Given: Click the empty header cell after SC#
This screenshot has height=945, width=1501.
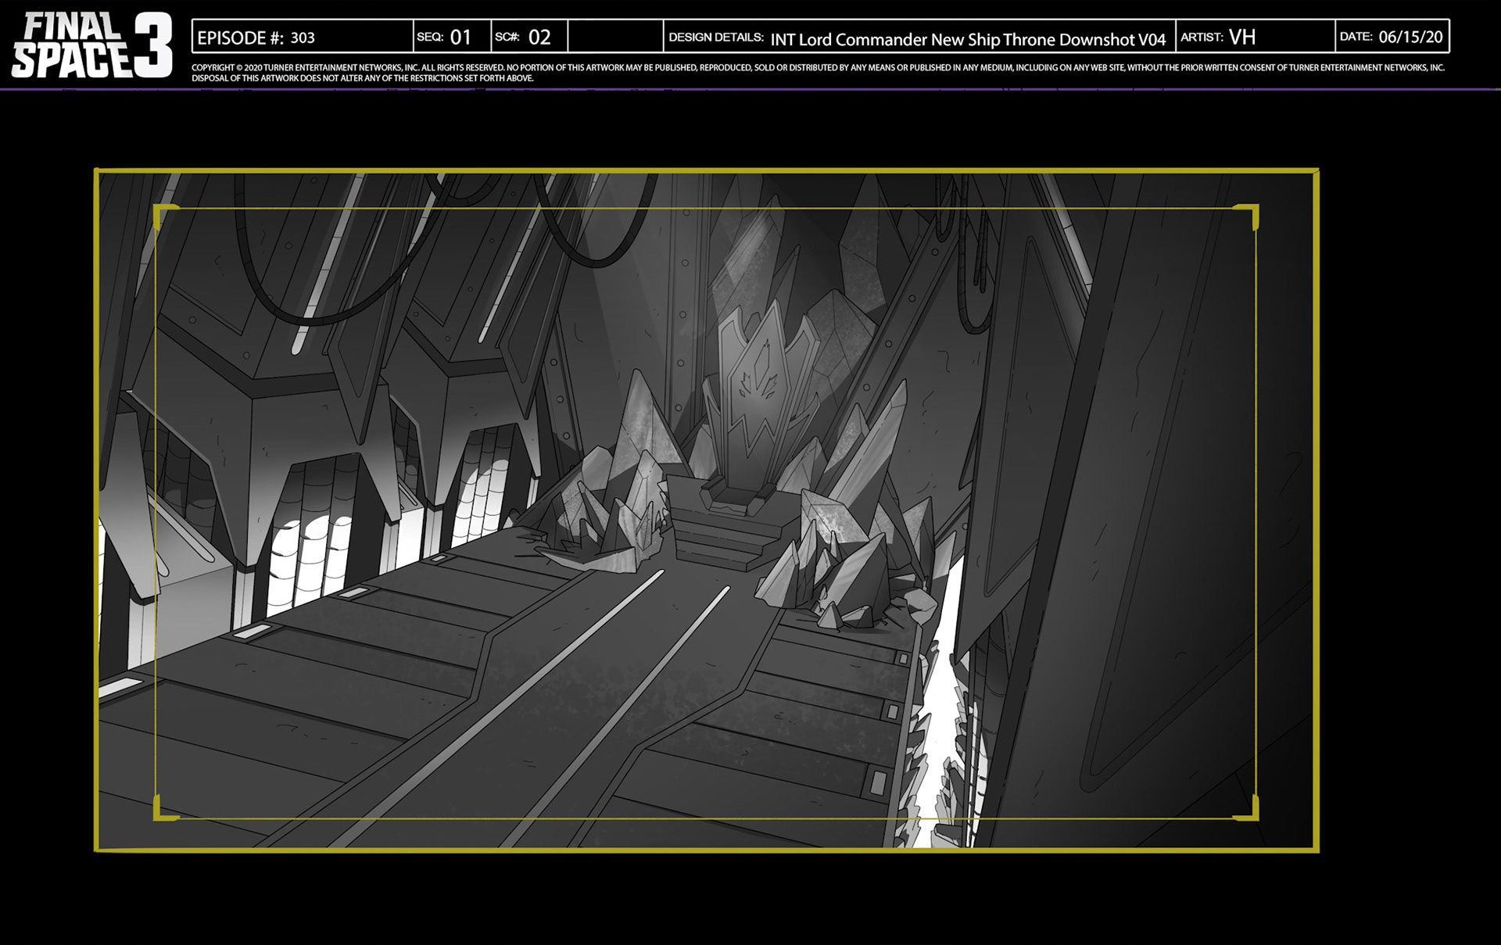Looking at the screenshot, I should pyautogui.click(x=615, y=38).
